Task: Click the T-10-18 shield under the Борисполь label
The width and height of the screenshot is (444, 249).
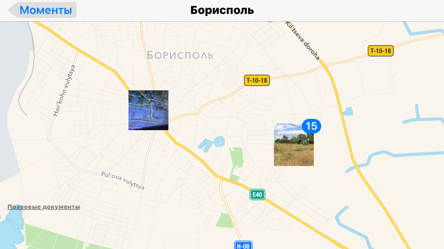Action: click(x=257, y=80)
